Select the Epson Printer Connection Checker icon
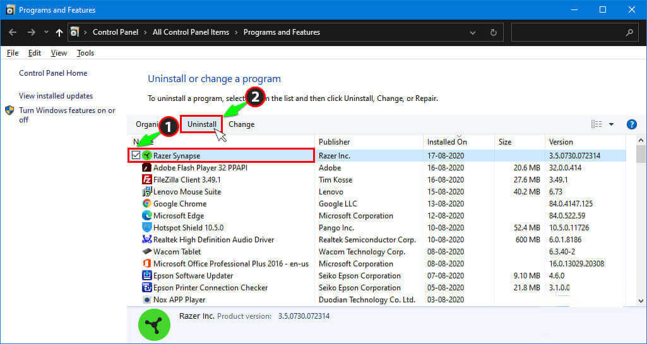 tap(146, 287)
